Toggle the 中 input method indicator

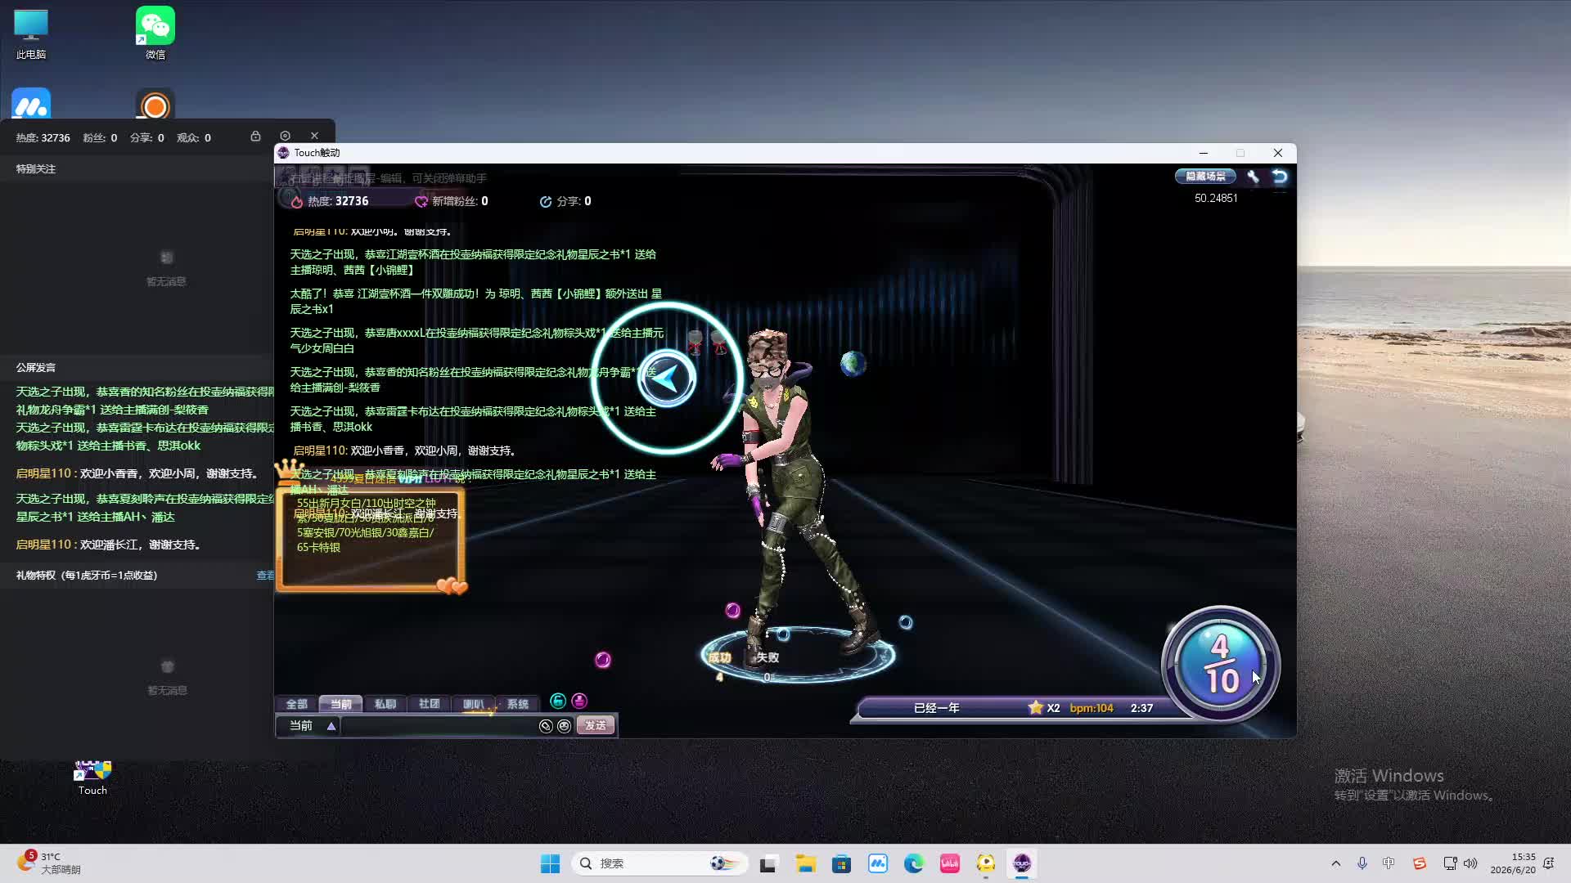click(1389, 863)
